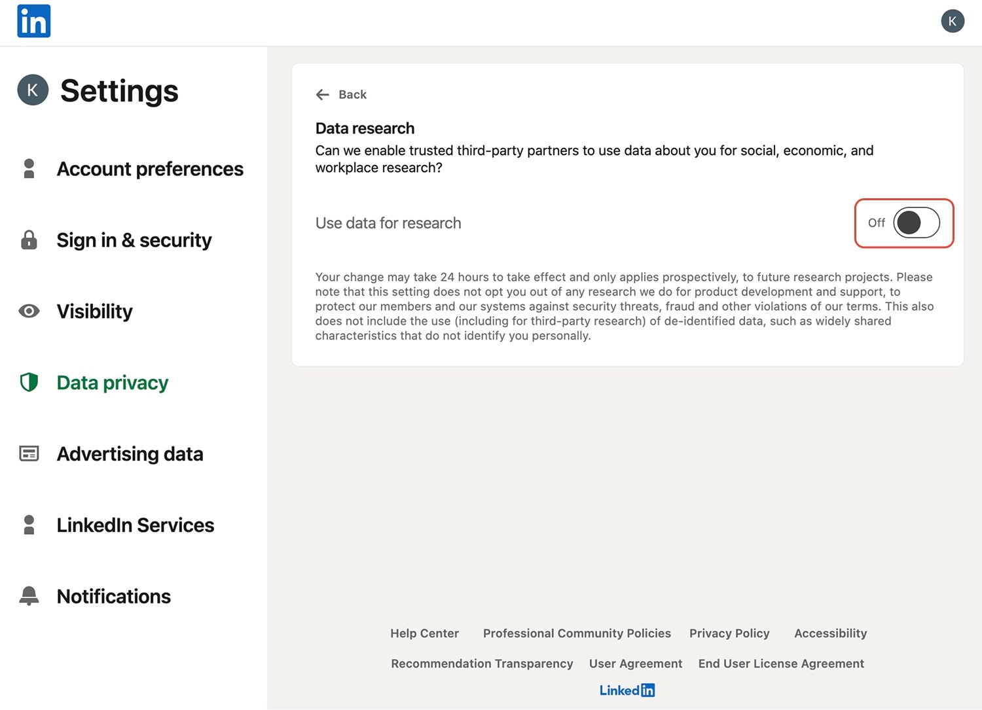
Task: Open Professional Community Policies link
Action: 577,633
